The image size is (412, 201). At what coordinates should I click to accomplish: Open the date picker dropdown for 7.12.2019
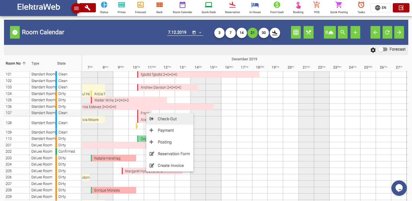pos(200,33)
